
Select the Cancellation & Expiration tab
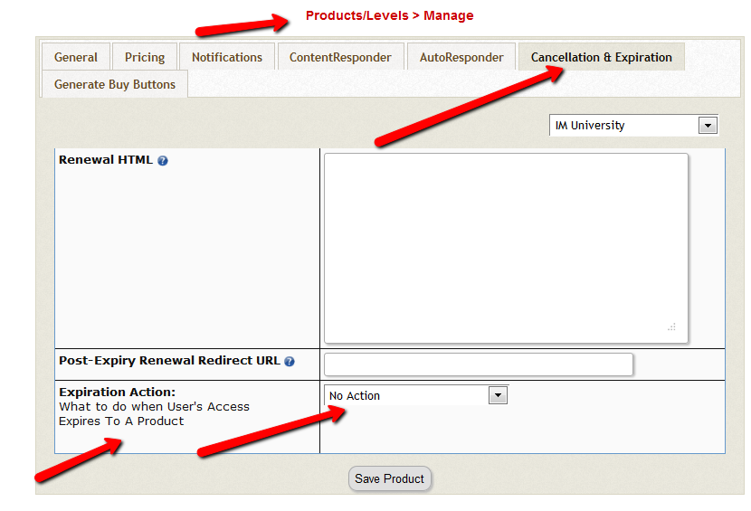pos(602,57)
